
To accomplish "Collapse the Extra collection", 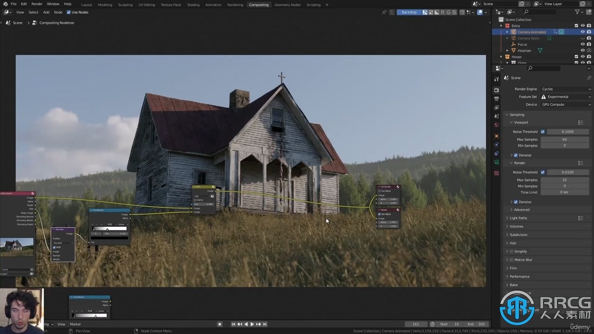I will (501, 26).
